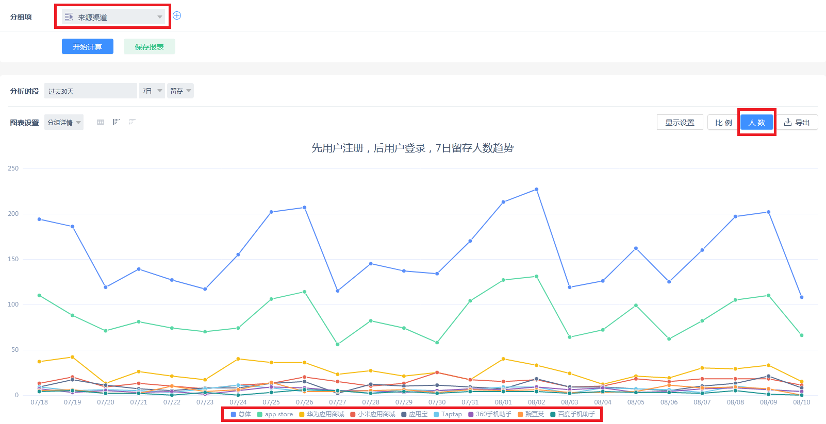Click the 总体 data point at 08/10
826x424 pixels.
(x=801, y=297)
